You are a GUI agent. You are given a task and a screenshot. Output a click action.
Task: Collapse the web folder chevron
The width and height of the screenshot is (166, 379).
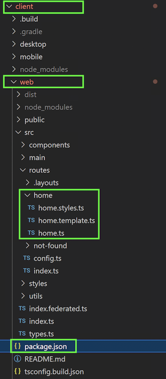click(14, 82)
